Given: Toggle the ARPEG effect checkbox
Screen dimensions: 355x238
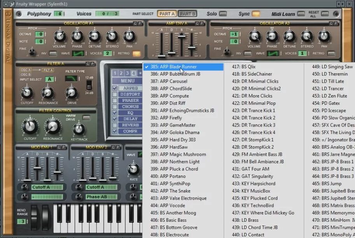Looking at the screenshot, I should click(x=115, y=88).
